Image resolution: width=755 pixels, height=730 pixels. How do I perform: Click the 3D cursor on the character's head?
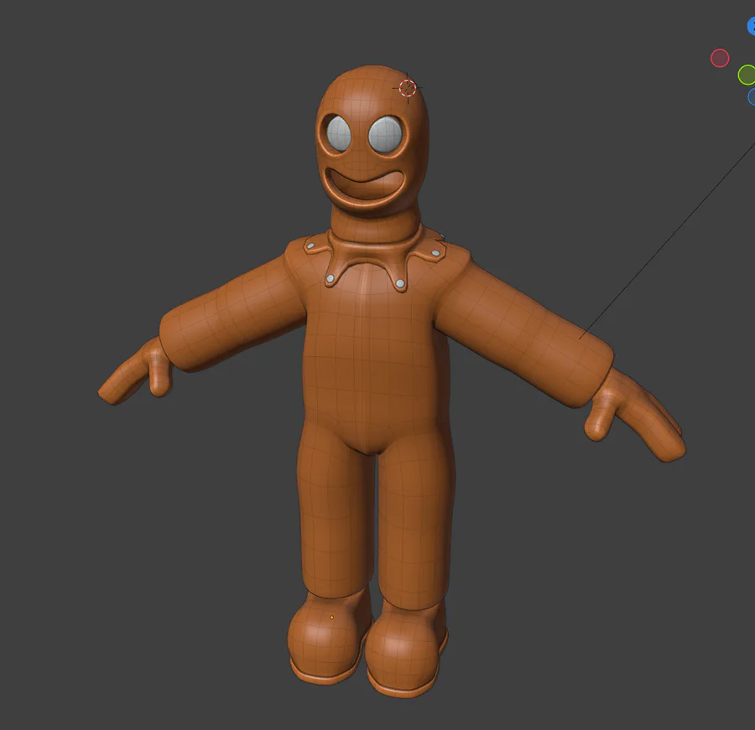point(408,89)
